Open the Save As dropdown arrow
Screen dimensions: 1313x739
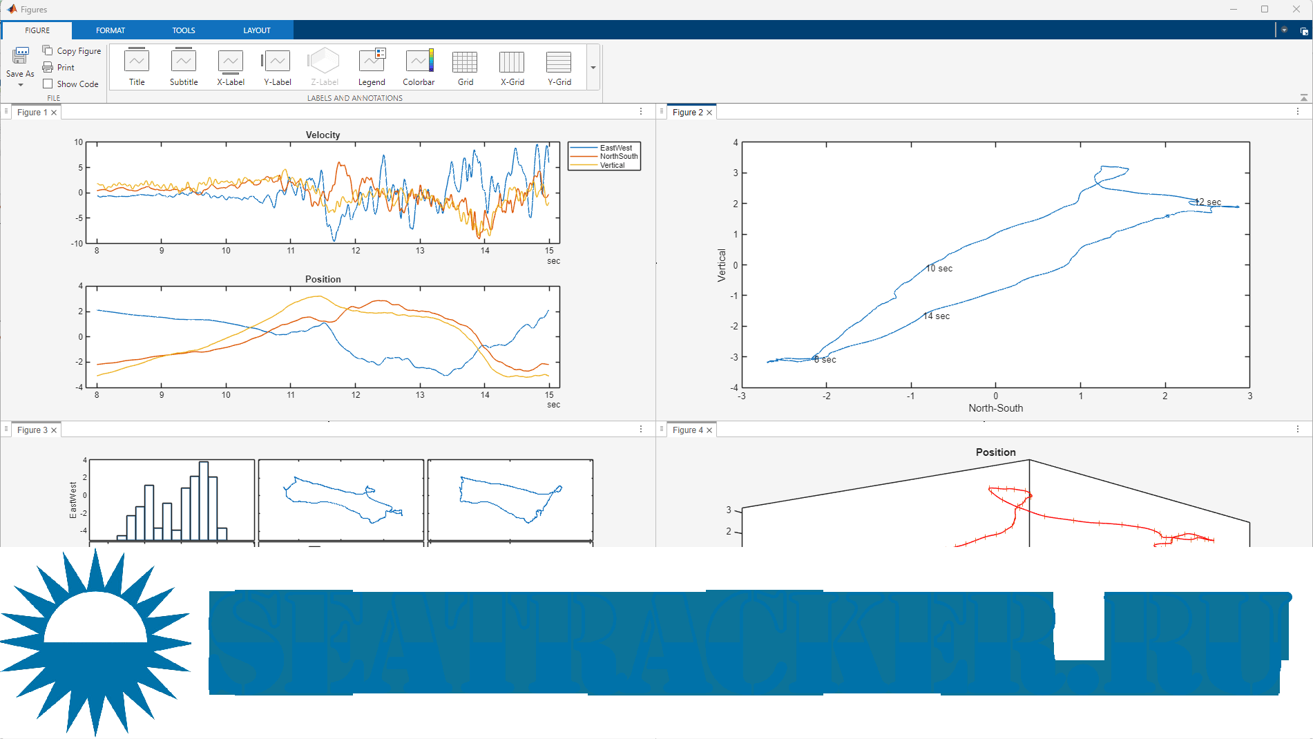coord(21,85)
